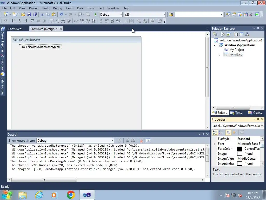Click the Bring to Front layout icon
This screenshot has height=200, width=266.
pos(139,21)
